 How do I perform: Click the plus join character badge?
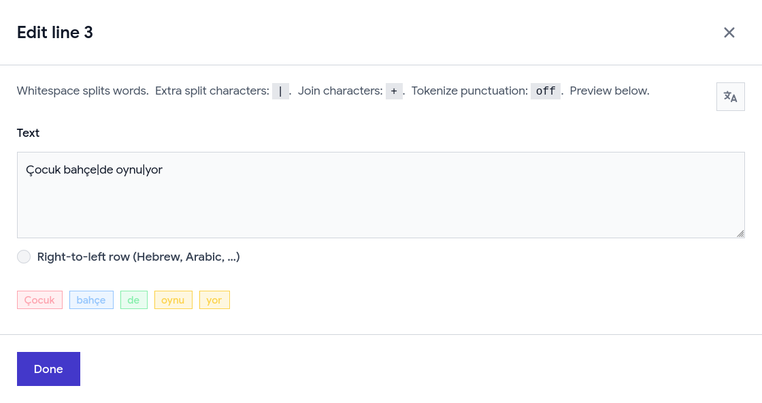click(x=394, y=91)
